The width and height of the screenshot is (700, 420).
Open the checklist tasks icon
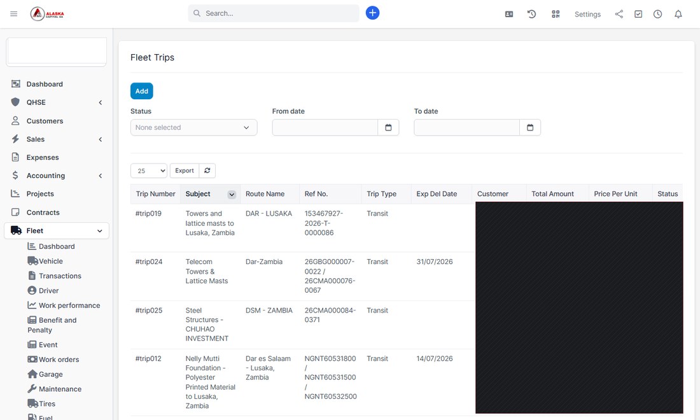pos(638,14)
